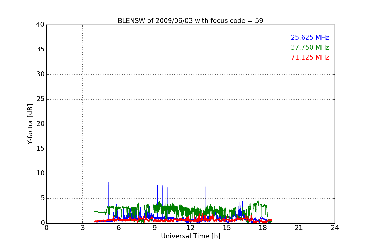
Task: Select the '71.125 MHz' red legend label
Action: [310, 57]
